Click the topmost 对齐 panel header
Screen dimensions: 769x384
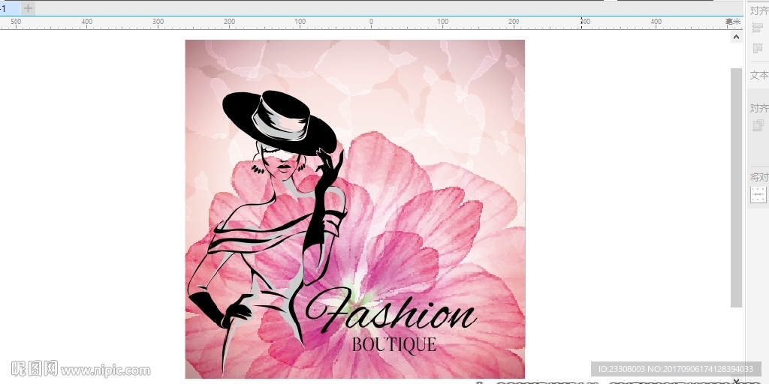click(x=759, y=10)
